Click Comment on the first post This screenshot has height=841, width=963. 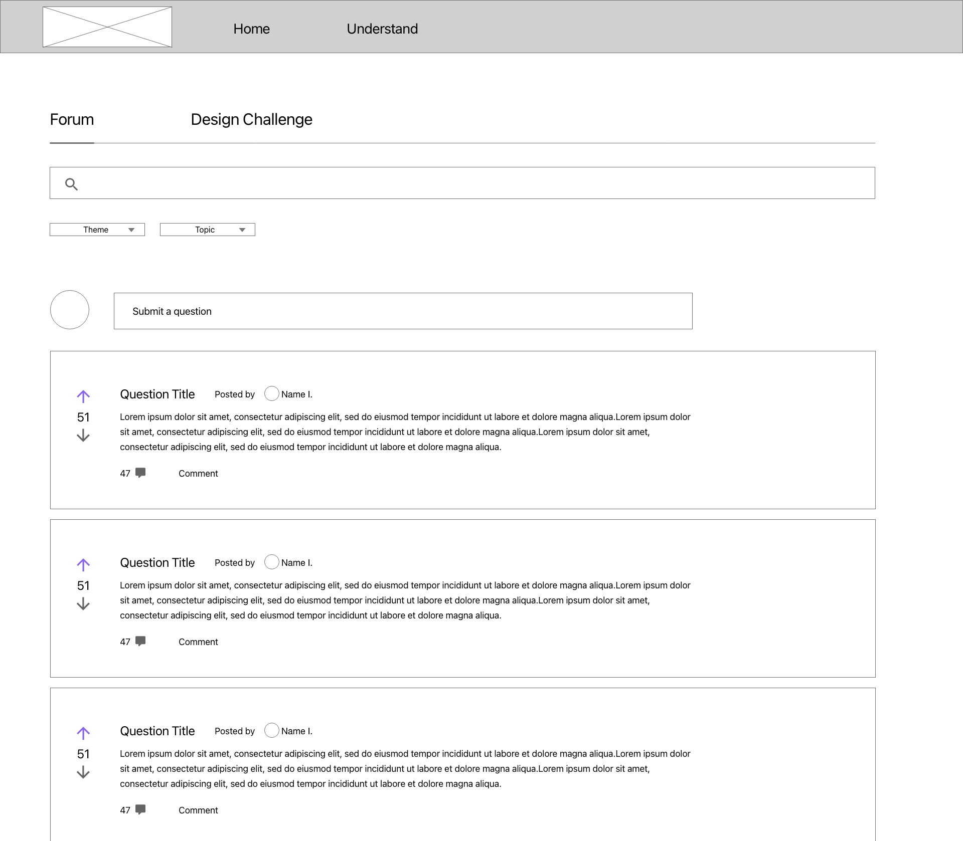(x=198, y=474)
